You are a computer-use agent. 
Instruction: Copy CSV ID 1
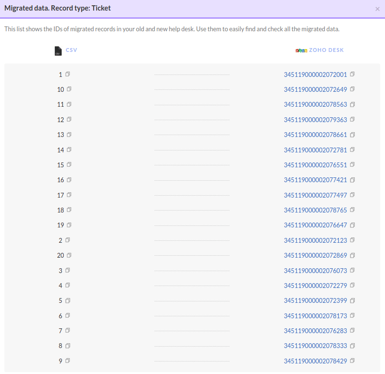[68, 74]
